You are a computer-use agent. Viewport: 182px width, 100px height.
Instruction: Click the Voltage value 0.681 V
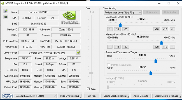pos(74,58)
